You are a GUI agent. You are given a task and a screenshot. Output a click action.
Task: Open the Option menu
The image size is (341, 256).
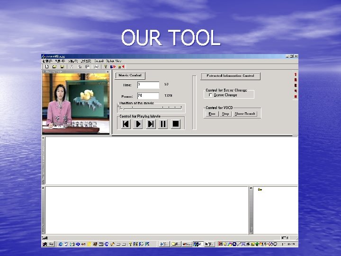109,61
